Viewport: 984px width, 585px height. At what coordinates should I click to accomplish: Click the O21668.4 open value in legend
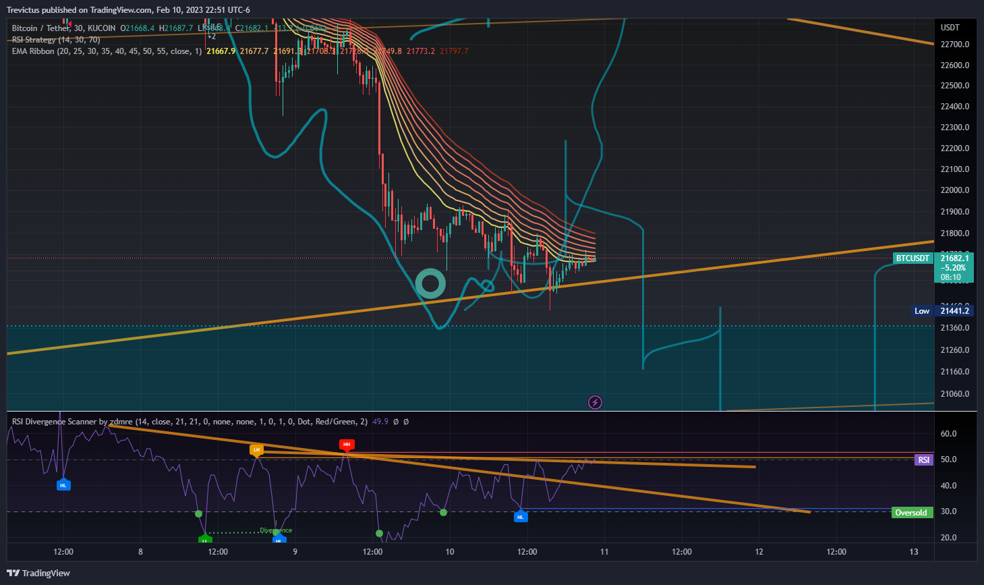138,28
